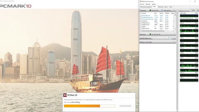The height and width of the screenshot is (112, 199).
Task: Click into the Identificadores de búsqueda input field
Action: (160, 38)
